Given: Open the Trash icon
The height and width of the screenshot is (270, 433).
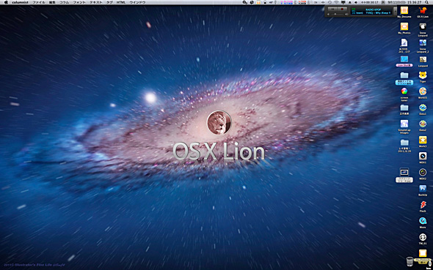Looking at the screenshot, I should (410, 261).
